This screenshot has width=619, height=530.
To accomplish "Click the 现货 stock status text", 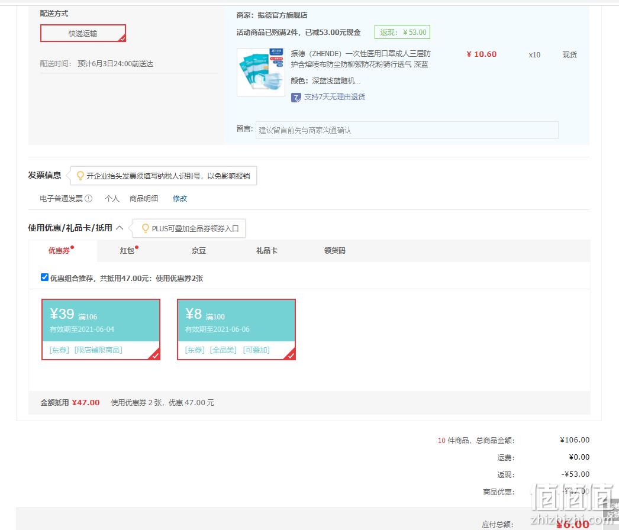I will click(x=569, y=55).
